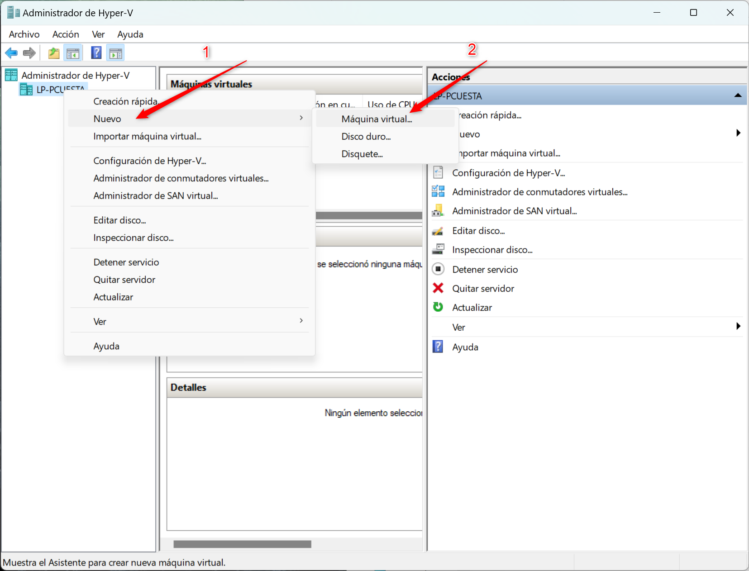Click the Detalles panel header
Viewport: 749px width, 571px height.
pyautogui.click(x=295, y=387)
